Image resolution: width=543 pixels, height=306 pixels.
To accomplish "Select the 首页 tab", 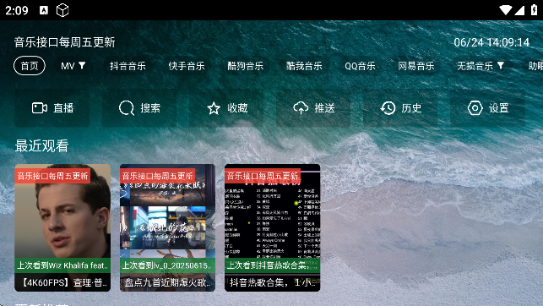I will pos(30,65).
